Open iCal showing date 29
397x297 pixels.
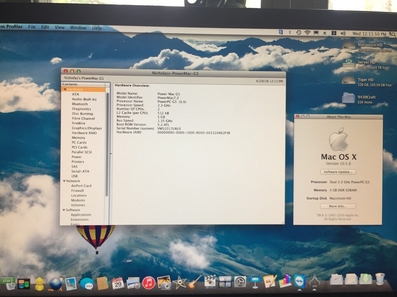[x=118, y=283]
